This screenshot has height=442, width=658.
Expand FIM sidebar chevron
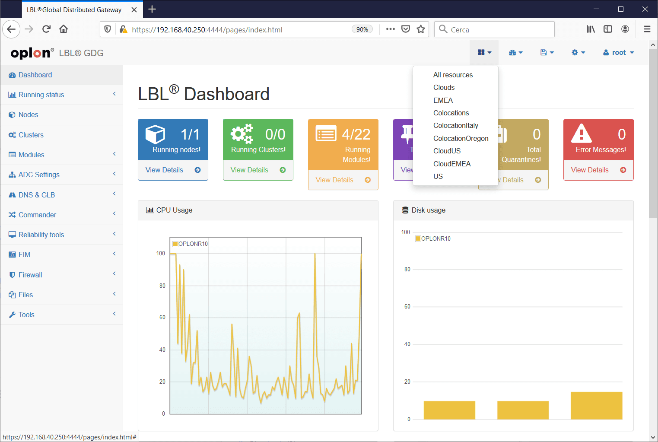[114, 254]
